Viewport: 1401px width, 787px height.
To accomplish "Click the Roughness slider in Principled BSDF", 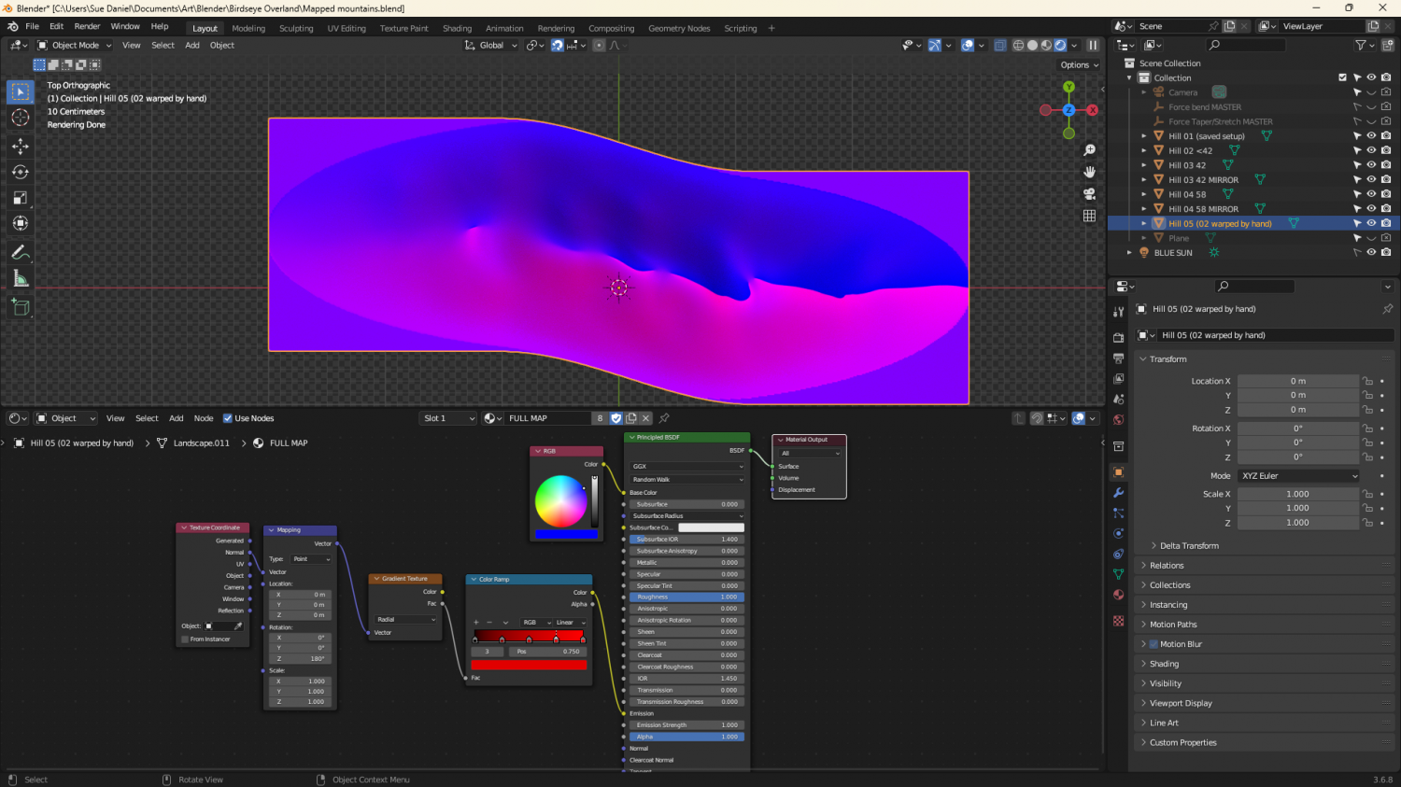I will [686, 597].
